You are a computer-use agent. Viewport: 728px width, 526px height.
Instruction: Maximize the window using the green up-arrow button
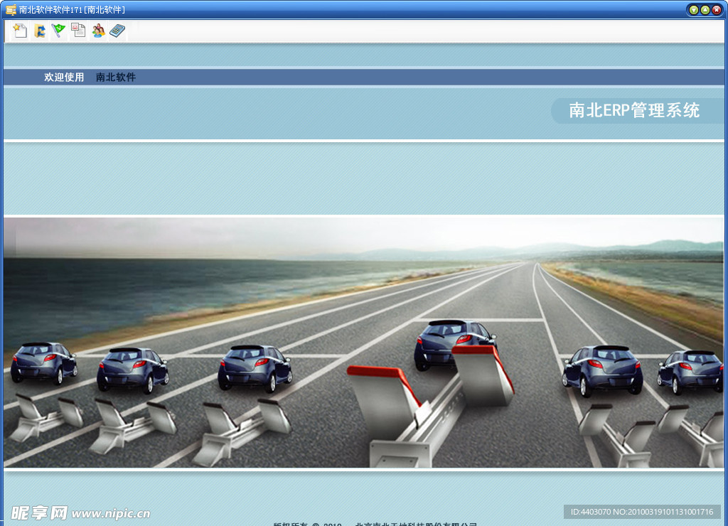[x=705, y=10]
